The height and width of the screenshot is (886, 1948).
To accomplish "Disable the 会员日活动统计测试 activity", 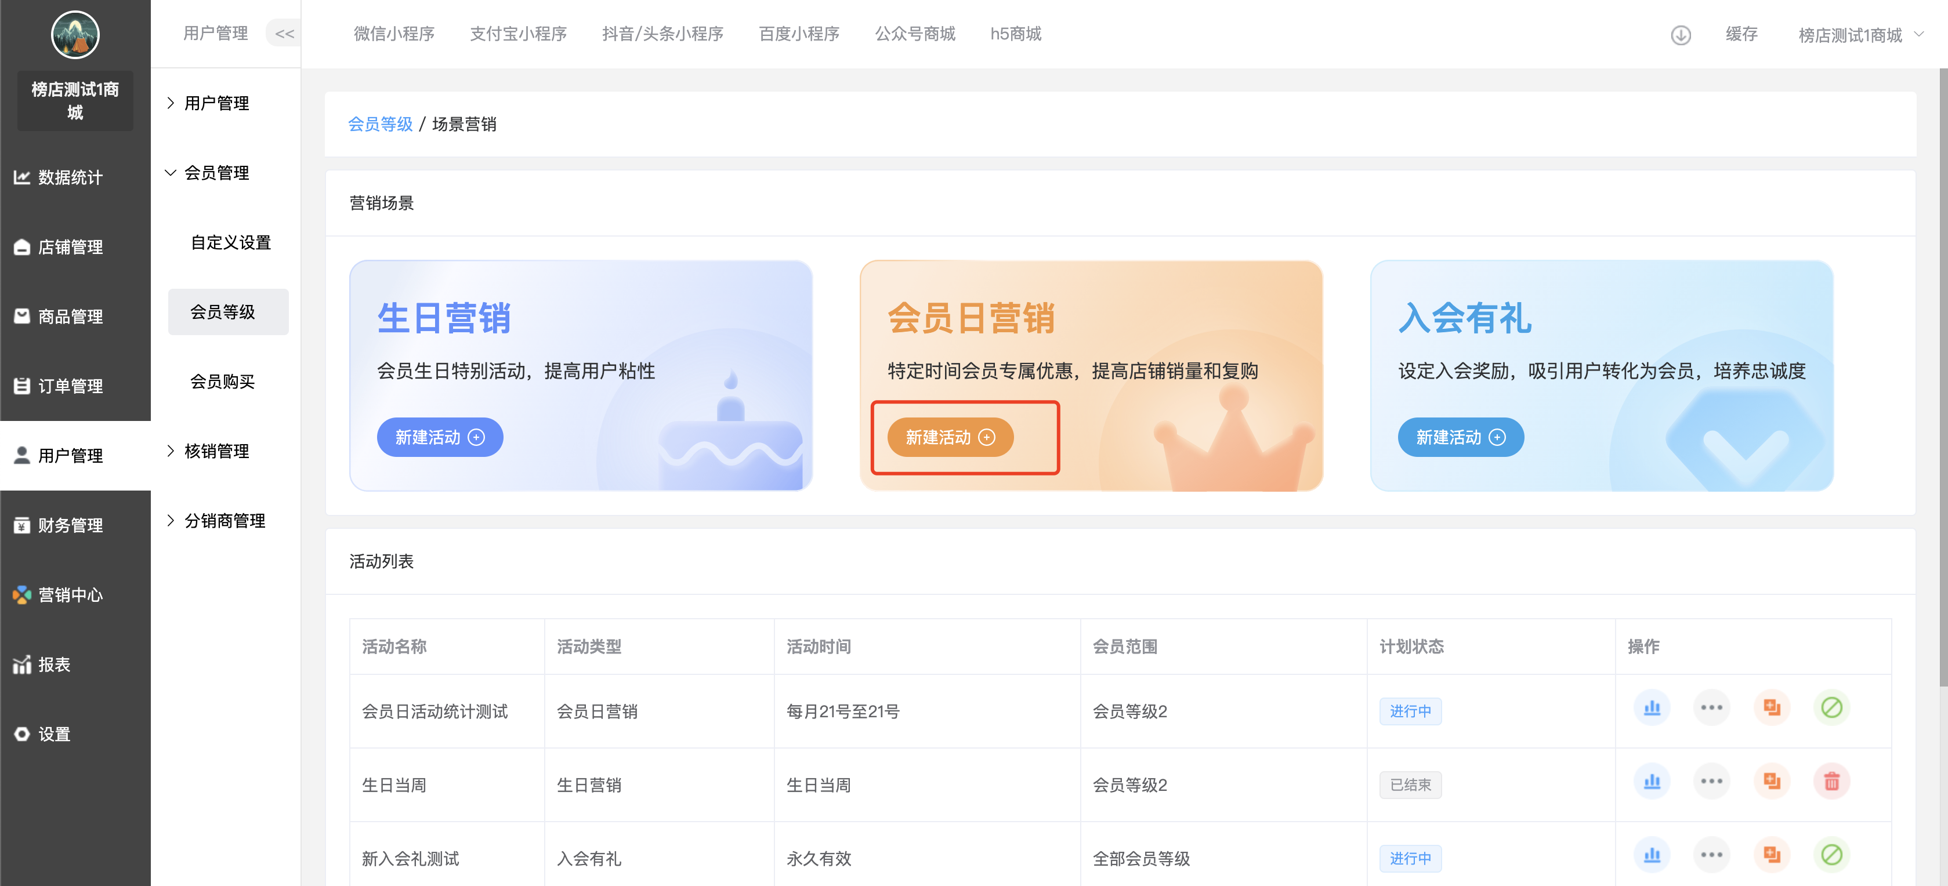I will point(1831,707).
